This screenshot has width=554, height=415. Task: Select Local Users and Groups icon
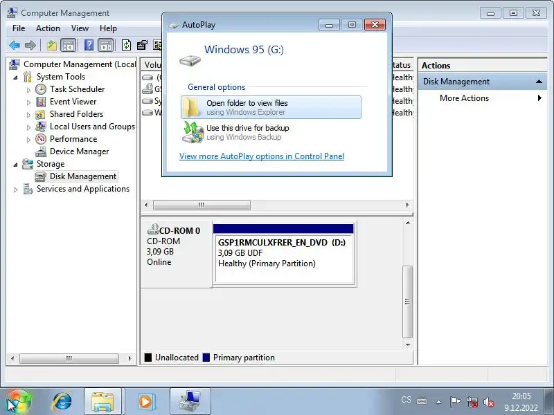coord(41,127)
